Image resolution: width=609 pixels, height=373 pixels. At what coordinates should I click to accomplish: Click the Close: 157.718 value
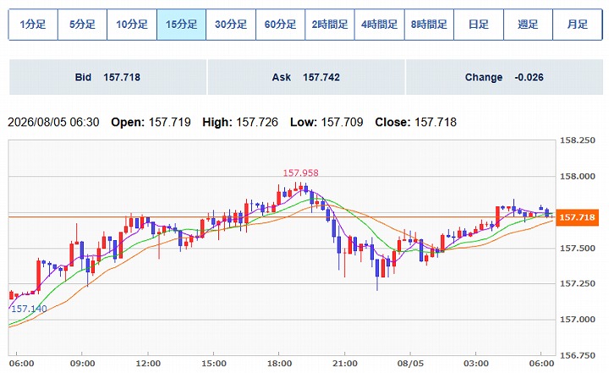click(x=415, y=123)
